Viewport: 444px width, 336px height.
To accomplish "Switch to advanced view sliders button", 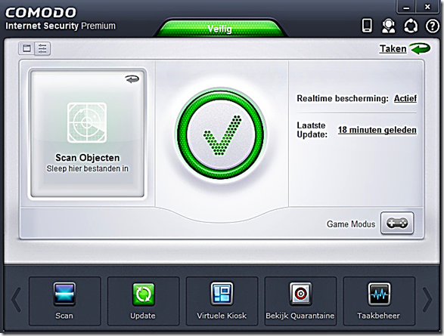I will [x=42, y=48].
